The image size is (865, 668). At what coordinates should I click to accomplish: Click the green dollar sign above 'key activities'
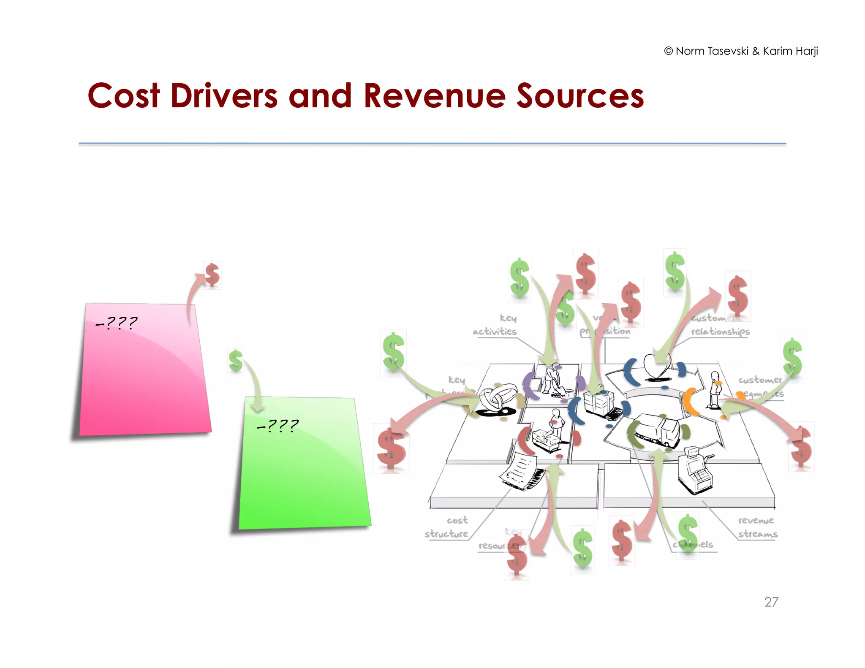point(520,279)
